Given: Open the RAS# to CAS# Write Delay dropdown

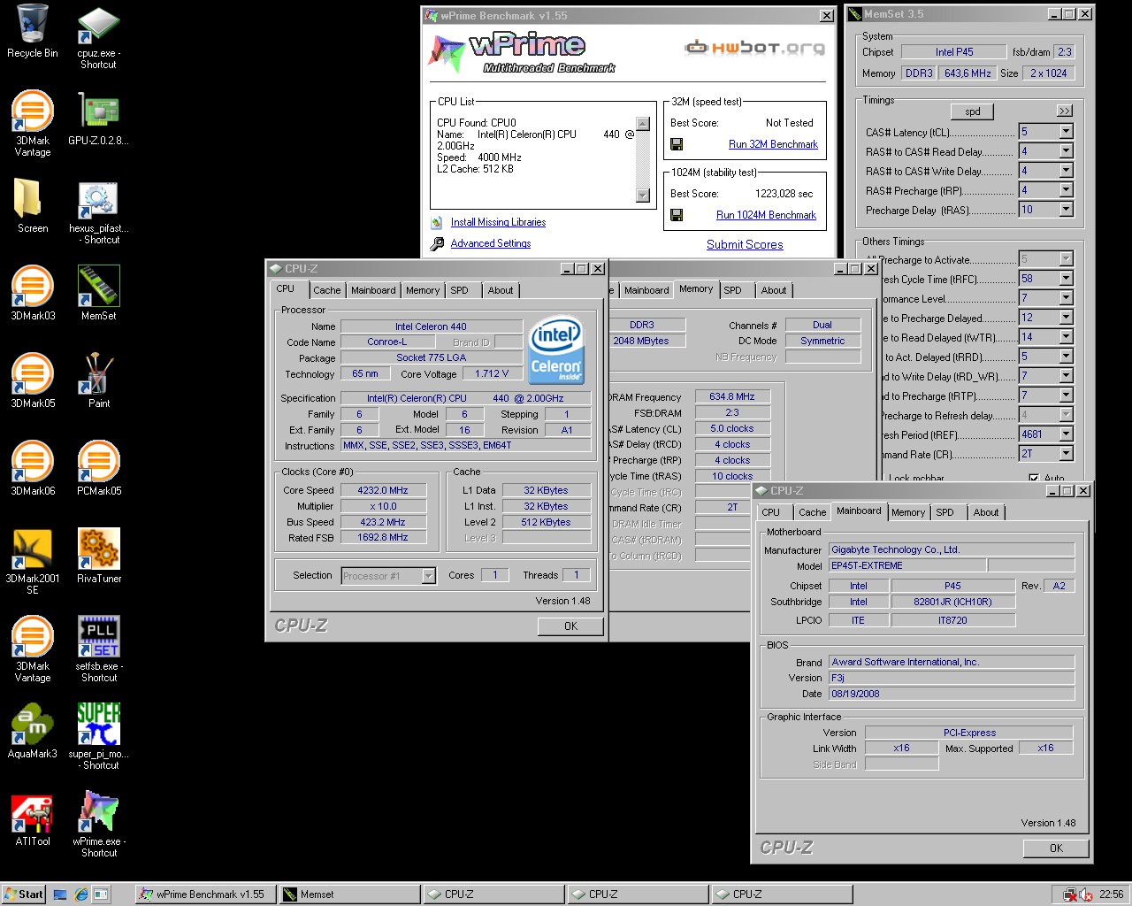Looking at the screenshot, I should 1066,171.
